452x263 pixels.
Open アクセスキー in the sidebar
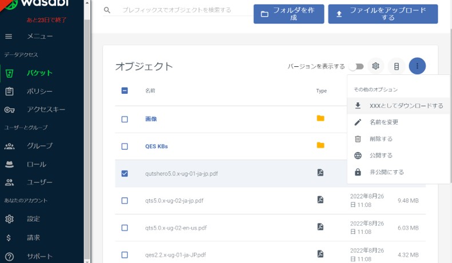click(x=46, y=109)
